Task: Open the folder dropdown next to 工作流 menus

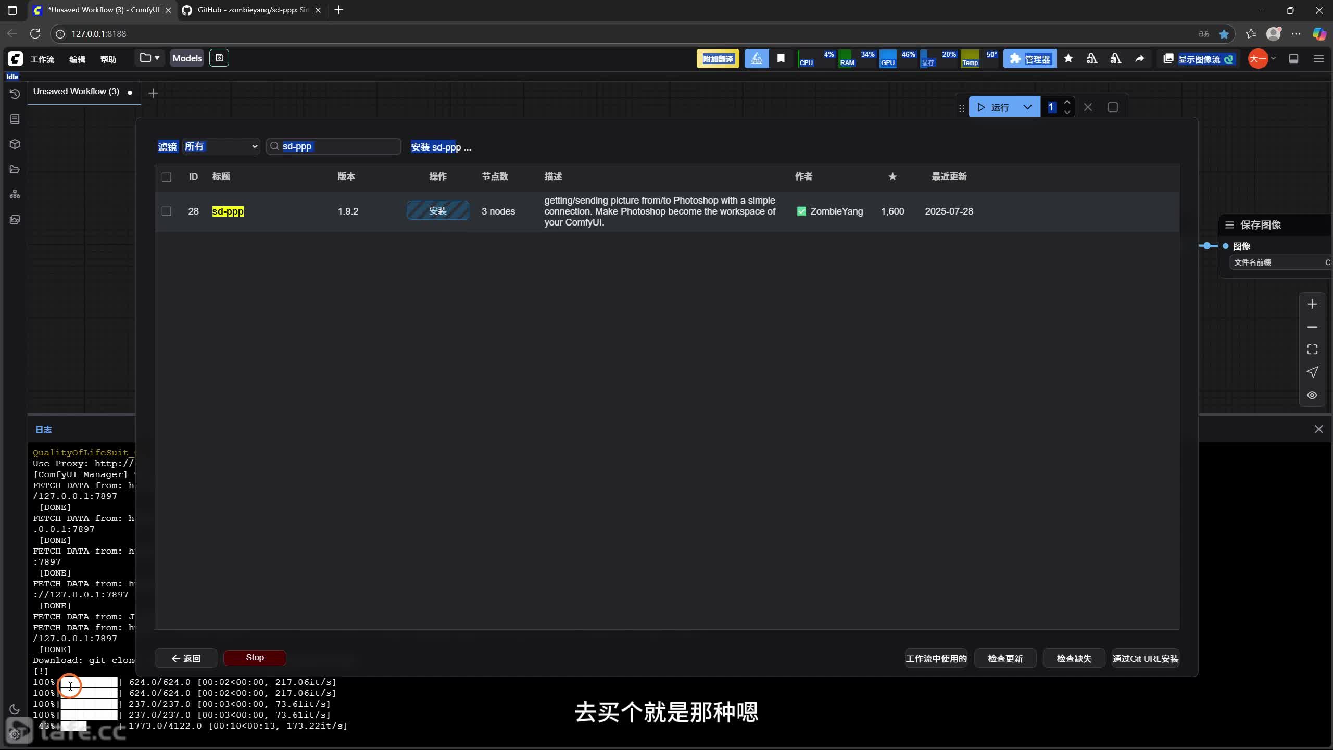Action: 149,58
